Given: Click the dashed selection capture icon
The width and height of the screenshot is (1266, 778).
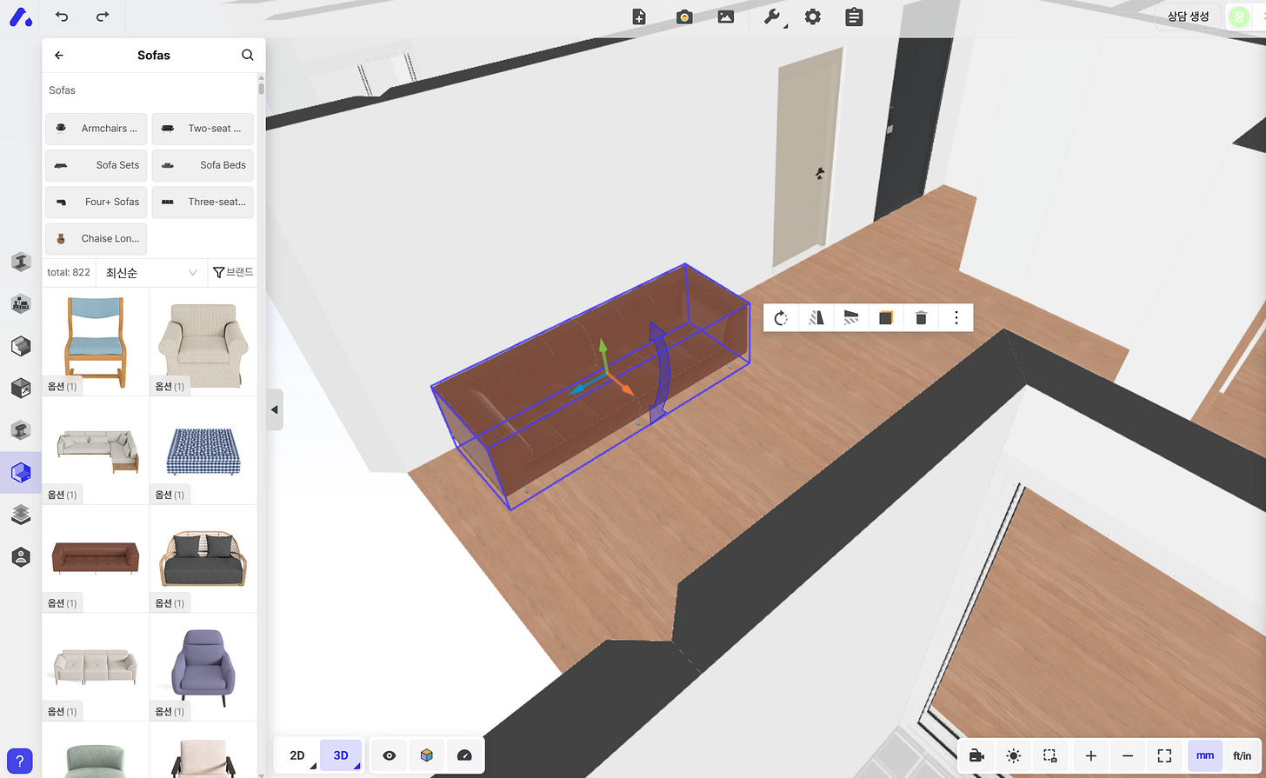Looking at the screenshot, I should [x=1050, y=755].
